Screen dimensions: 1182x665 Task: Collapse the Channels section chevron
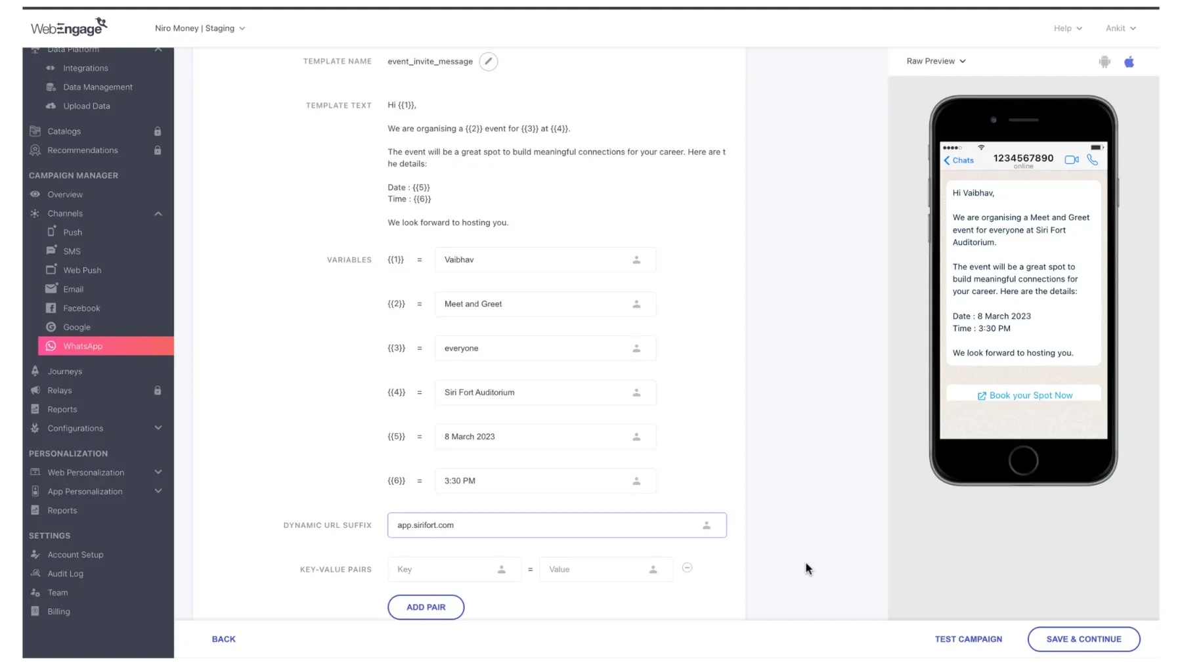158,213
